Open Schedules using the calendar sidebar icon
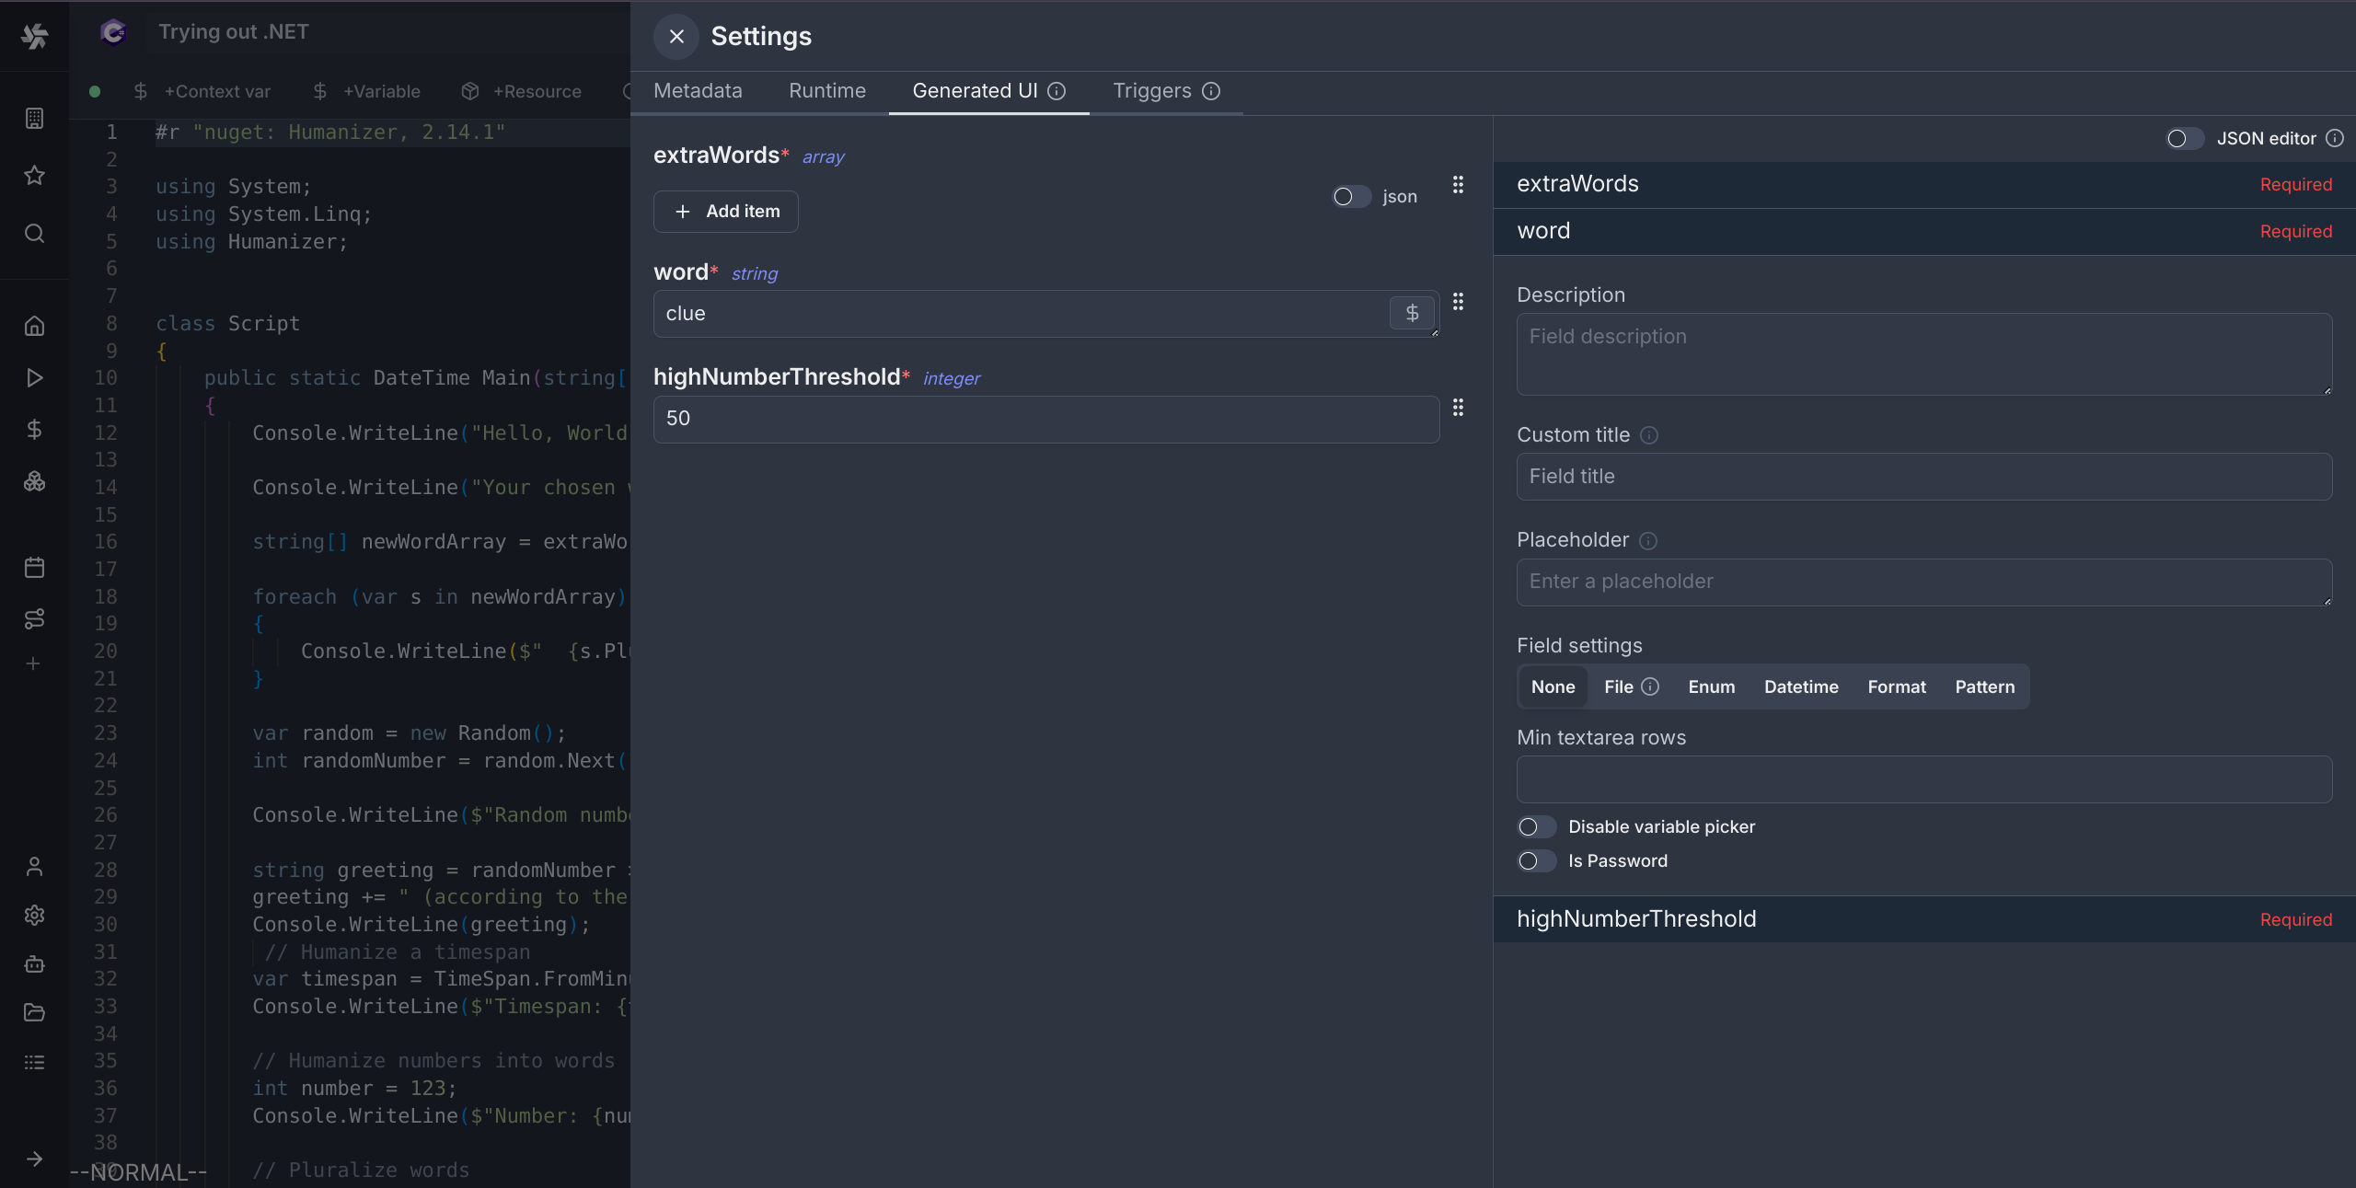This screenshot has width=2356, height=1188. pos(34,567)
